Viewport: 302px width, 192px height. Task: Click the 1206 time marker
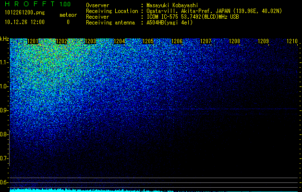[x=177, y=41]
